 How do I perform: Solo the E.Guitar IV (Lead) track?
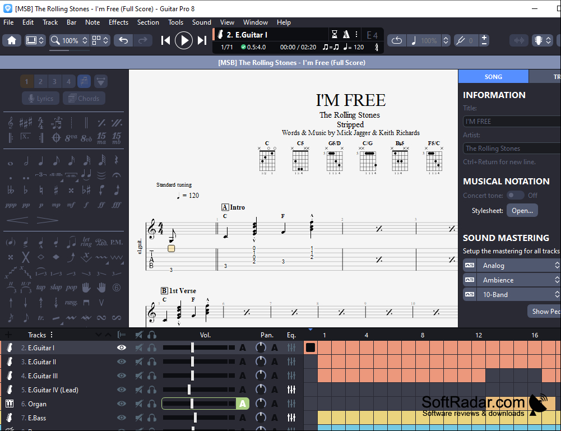152,390
